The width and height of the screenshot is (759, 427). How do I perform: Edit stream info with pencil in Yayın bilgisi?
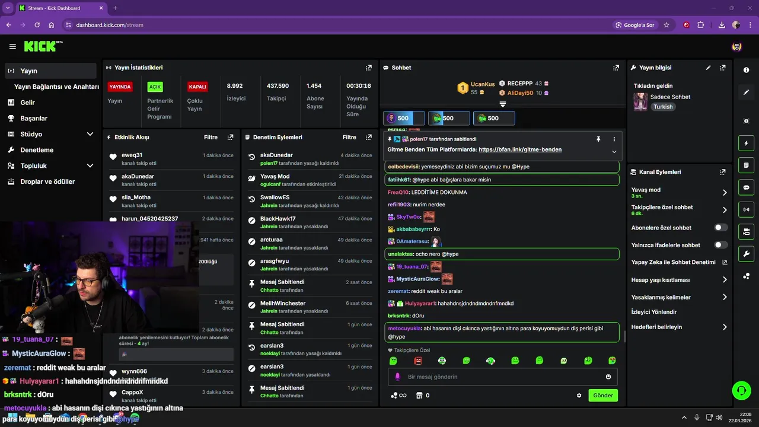tap(708, 68)
